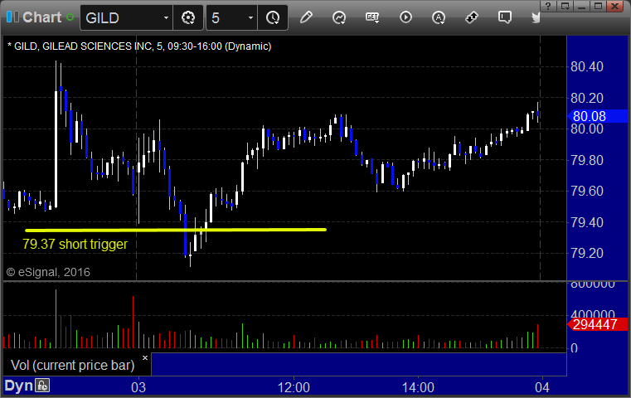This screenshot has height=398, width=631.
Task: Click the 80.40 price axis label
Action: coord(587,67)
